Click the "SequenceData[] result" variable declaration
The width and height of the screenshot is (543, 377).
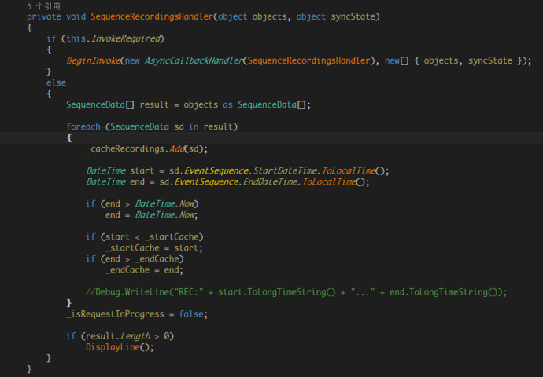tap(118, 104)
